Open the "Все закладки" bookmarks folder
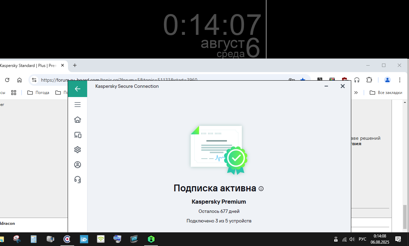The width and height of the screenshot is (409, 246). pos(386,93)
